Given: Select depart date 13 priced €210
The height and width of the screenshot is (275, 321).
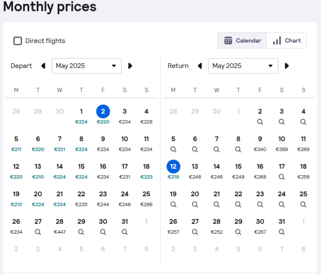Looking at the screenshot, I should tap(38, 171).
